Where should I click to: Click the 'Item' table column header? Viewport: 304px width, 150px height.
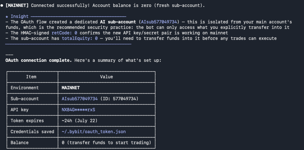click(31, 77)
